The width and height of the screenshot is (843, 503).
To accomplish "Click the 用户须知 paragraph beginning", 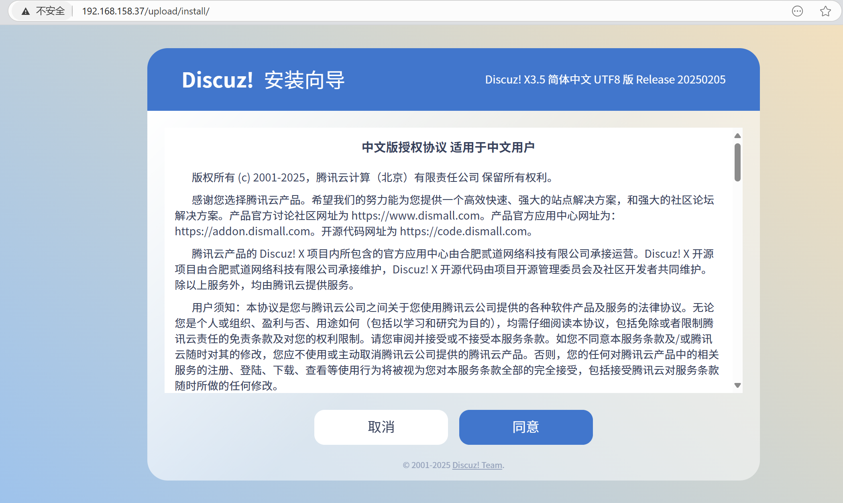I will tap(214, 308).
